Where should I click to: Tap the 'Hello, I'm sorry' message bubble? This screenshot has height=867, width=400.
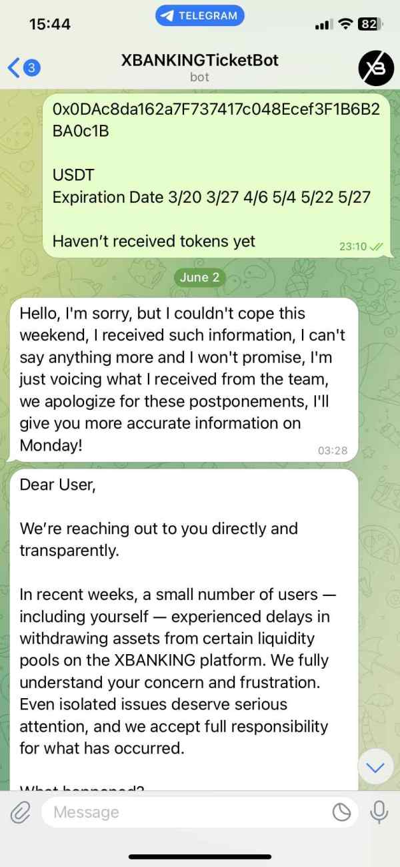(x=183, y=378)
